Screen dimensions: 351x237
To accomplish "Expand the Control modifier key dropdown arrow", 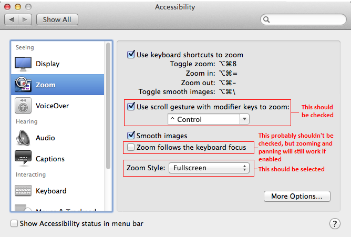I will point(244,119).
